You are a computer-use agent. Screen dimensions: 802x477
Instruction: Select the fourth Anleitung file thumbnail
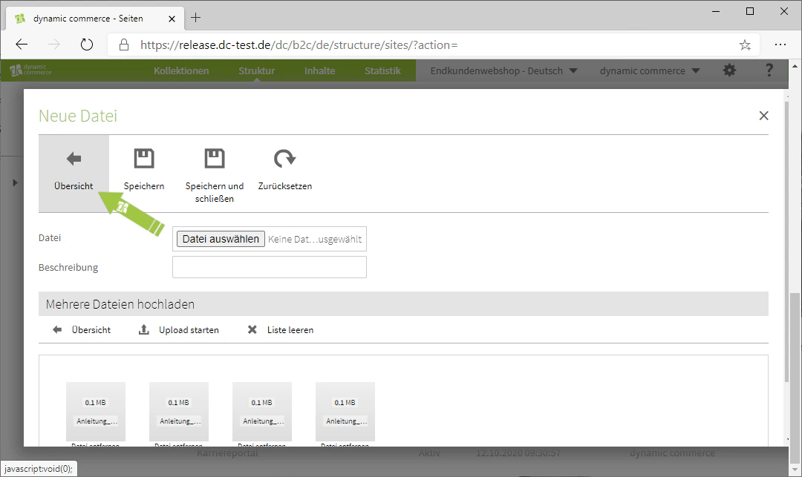pos(345,412)
